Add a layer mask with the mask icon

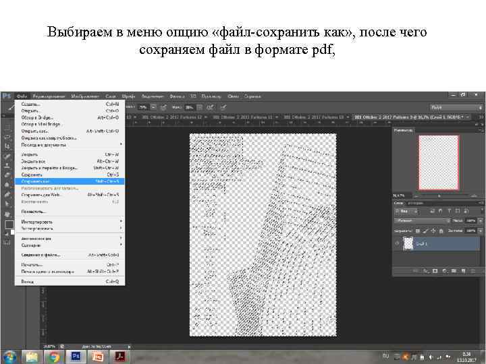click(x=435, y=271)
